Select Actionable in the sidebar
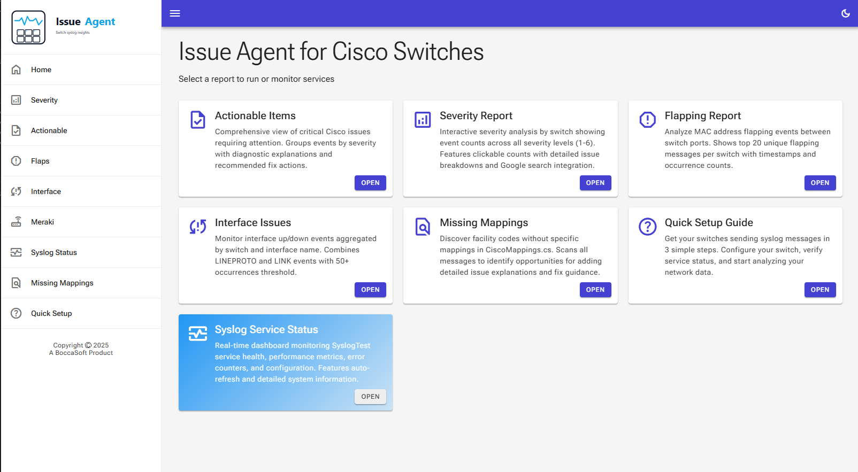858x472 pixels. click(x=81, y=130)
